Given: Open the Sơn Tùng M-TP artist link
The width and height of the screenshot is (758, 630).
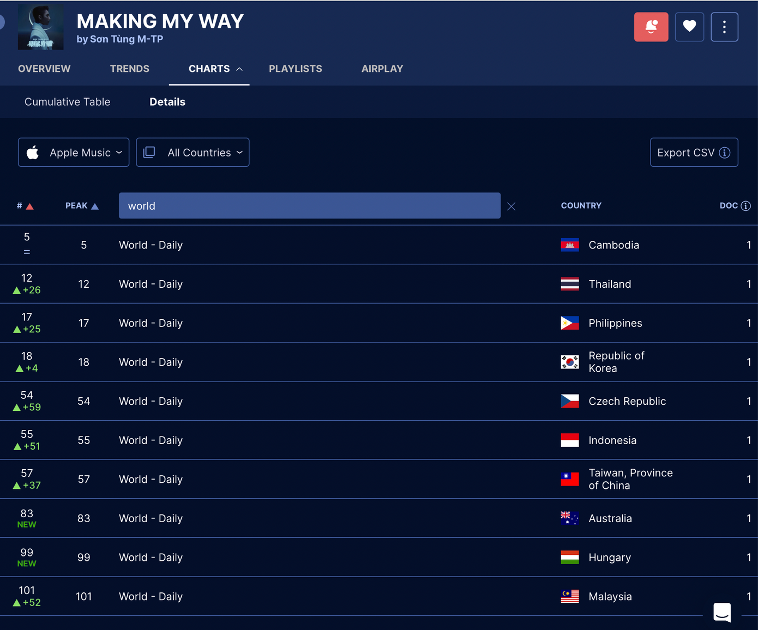Looking at the screenshot, I should [x=126, y=39].
